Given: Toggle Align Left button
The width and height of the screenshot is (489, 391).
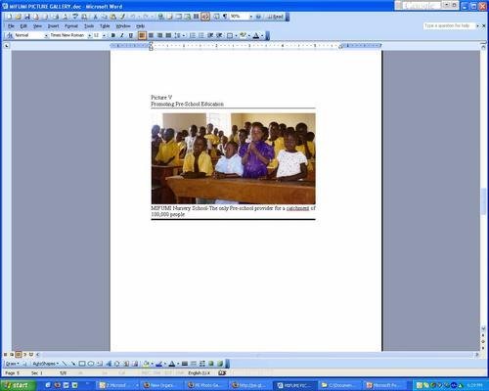Looking at the screenshot, I should click(x=142, y=35).
